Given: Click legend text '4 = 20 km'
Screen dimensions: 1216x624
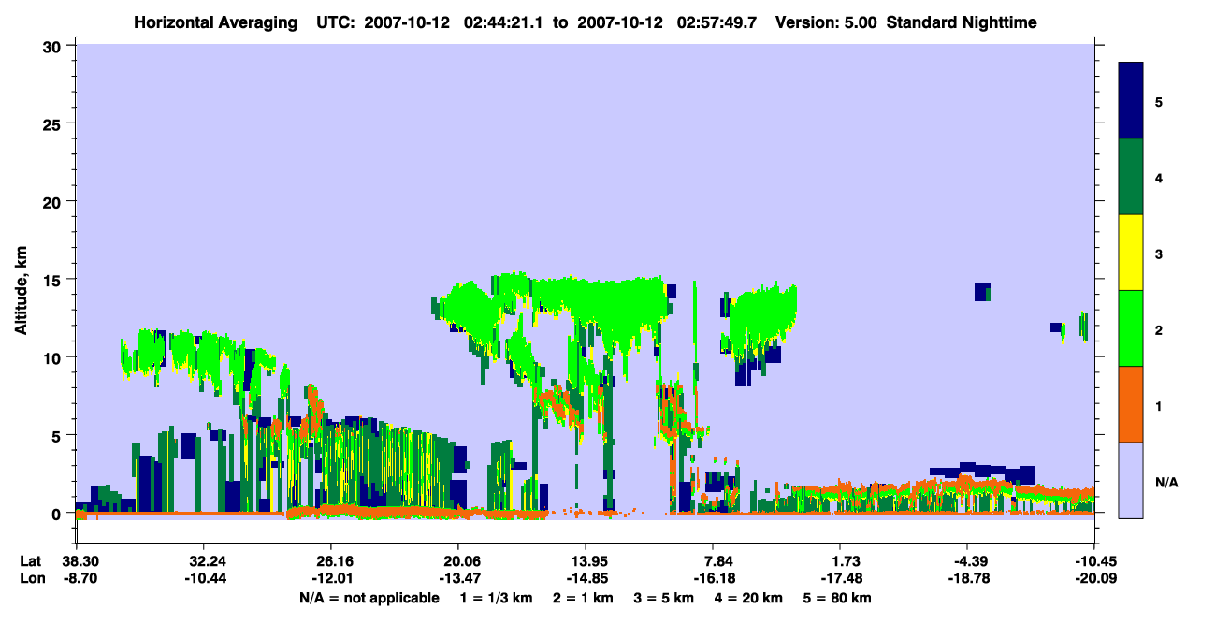Looking at the screenshot, I should [x=748, y=598].
